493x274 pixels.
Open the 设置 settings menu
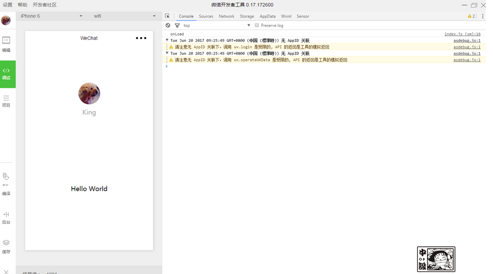coord(7,5)
